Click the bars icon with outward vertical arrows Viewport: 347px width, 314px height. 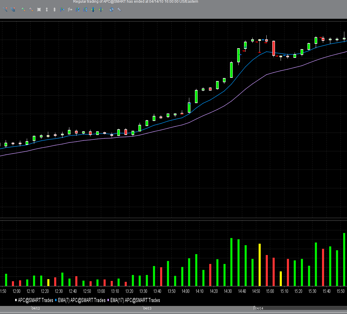[78, 10]
